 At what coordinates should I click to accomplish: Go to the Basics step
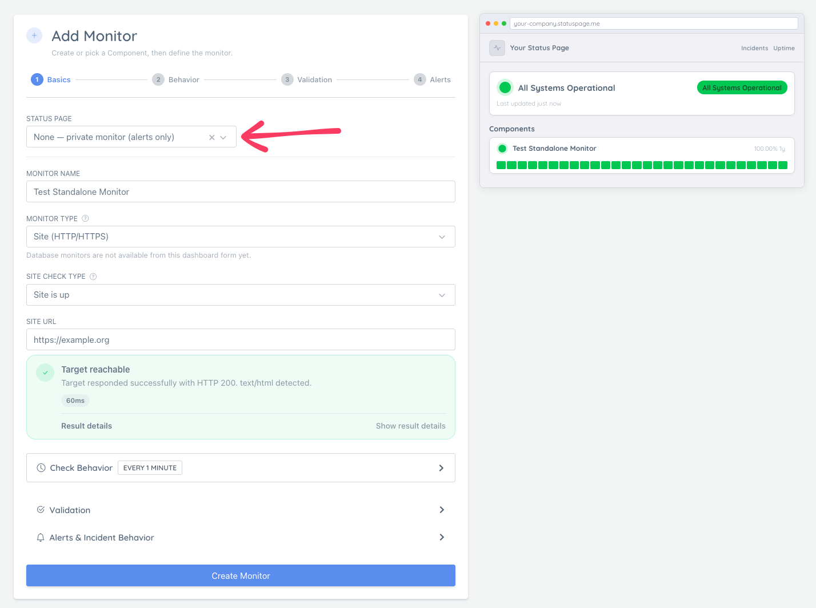51,79
